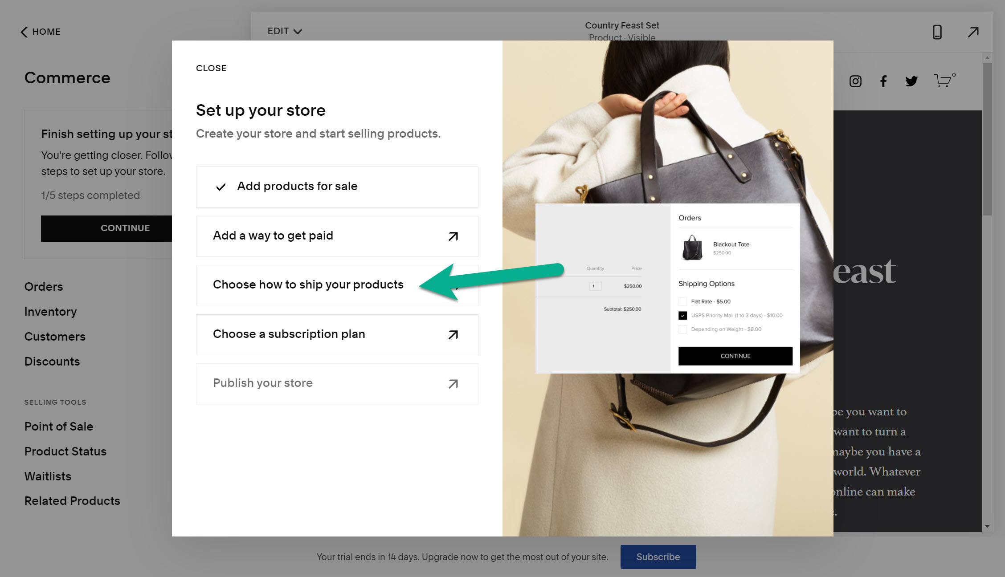Click the Subscribe button at the bottom

click(x=658, y=557)
